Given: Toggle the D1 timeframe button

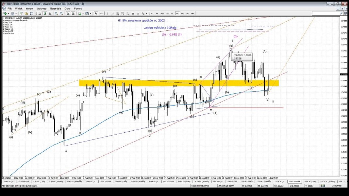Looking at the screenshot, I should pos(183,14).
